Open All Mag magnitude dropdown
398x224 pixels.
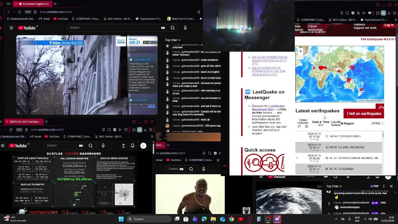[377, 123]
